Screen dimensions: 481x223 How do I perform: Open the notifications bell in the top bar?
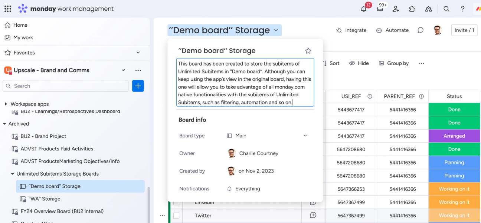coord(363,9)
